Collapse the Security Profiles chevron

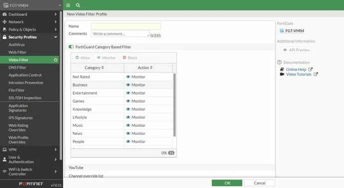pyautogui.click(x=55, y=37)
